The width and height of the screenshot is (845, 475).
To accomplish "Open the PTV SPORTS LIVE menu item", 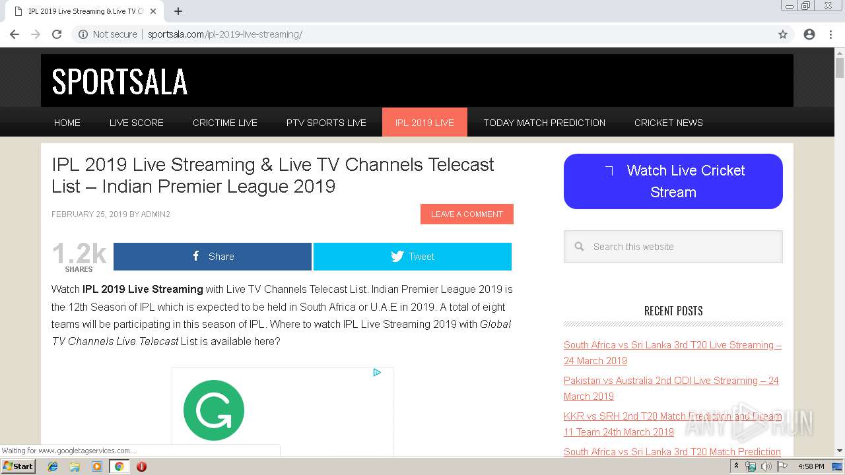I will pos(326,123).
